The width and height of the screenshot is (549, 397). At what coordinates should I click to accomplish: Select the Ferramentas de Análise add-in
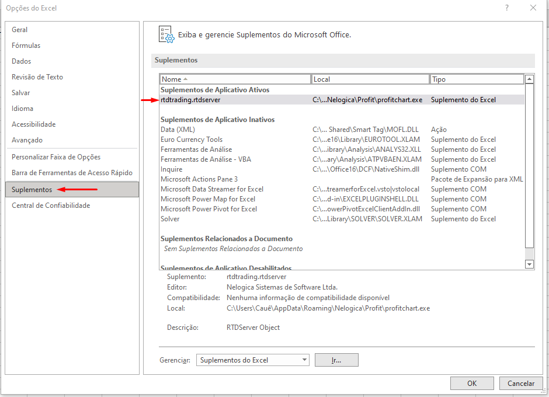tap(342, 149)
